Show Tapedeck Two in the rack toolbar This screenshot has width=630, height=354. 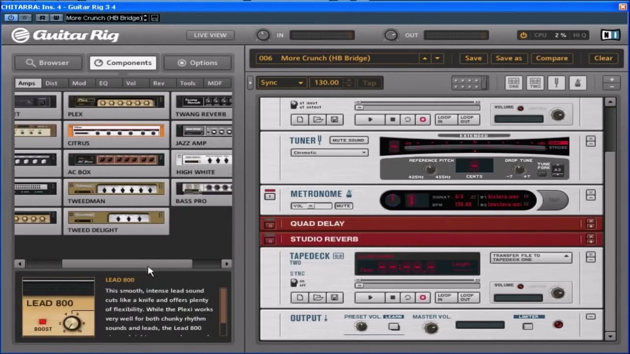click(535, 83)
